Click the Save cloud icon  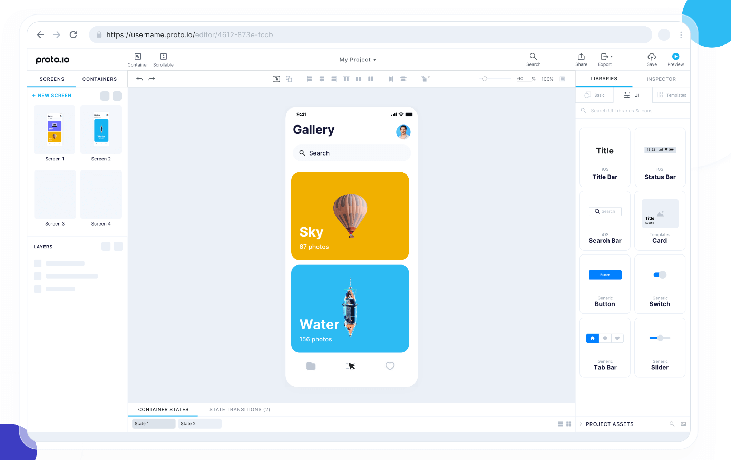tap(651, 57)
